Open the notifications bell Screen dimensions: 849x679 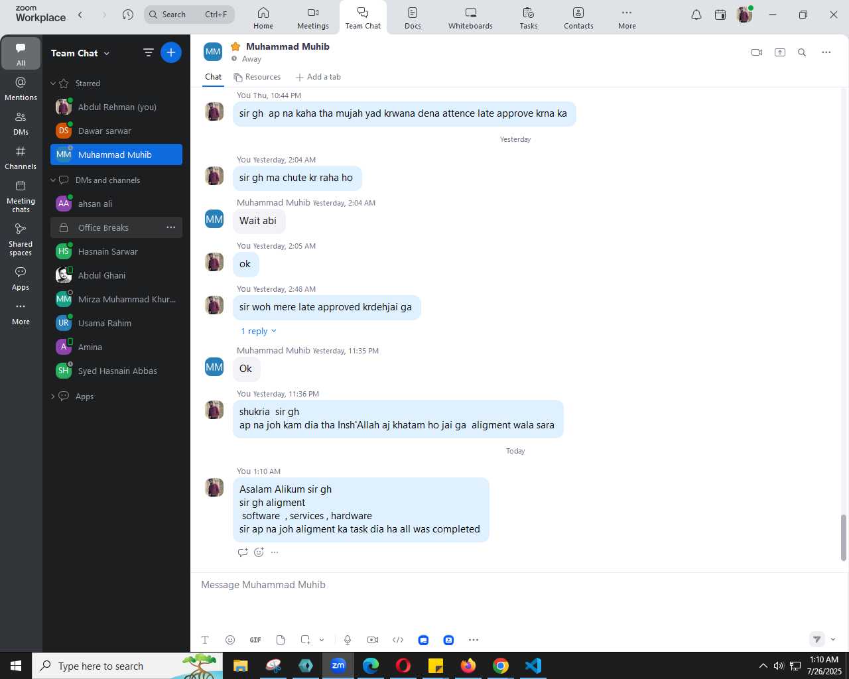pyautogui.click(x=696, y=15)
